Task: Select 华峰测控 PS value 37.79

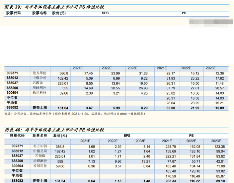Action: (171, 88)
